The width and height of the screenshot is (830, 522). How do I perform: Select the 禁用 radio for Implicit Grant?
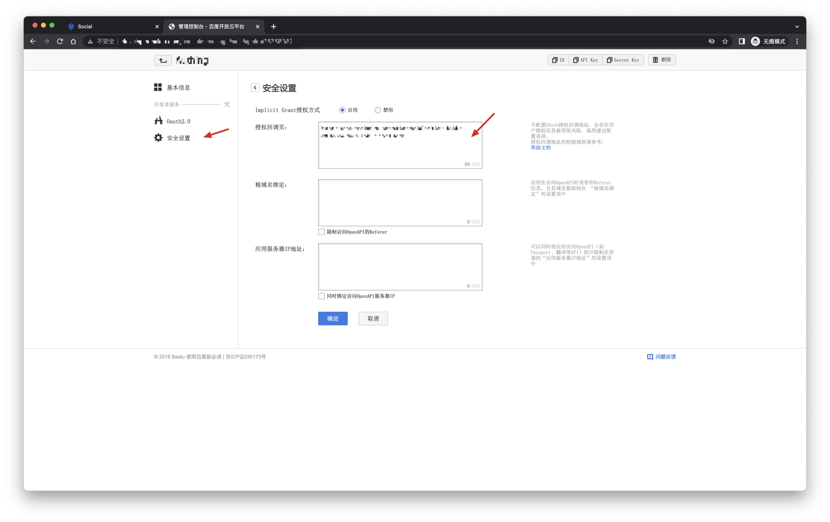click(x=378, y=110)
